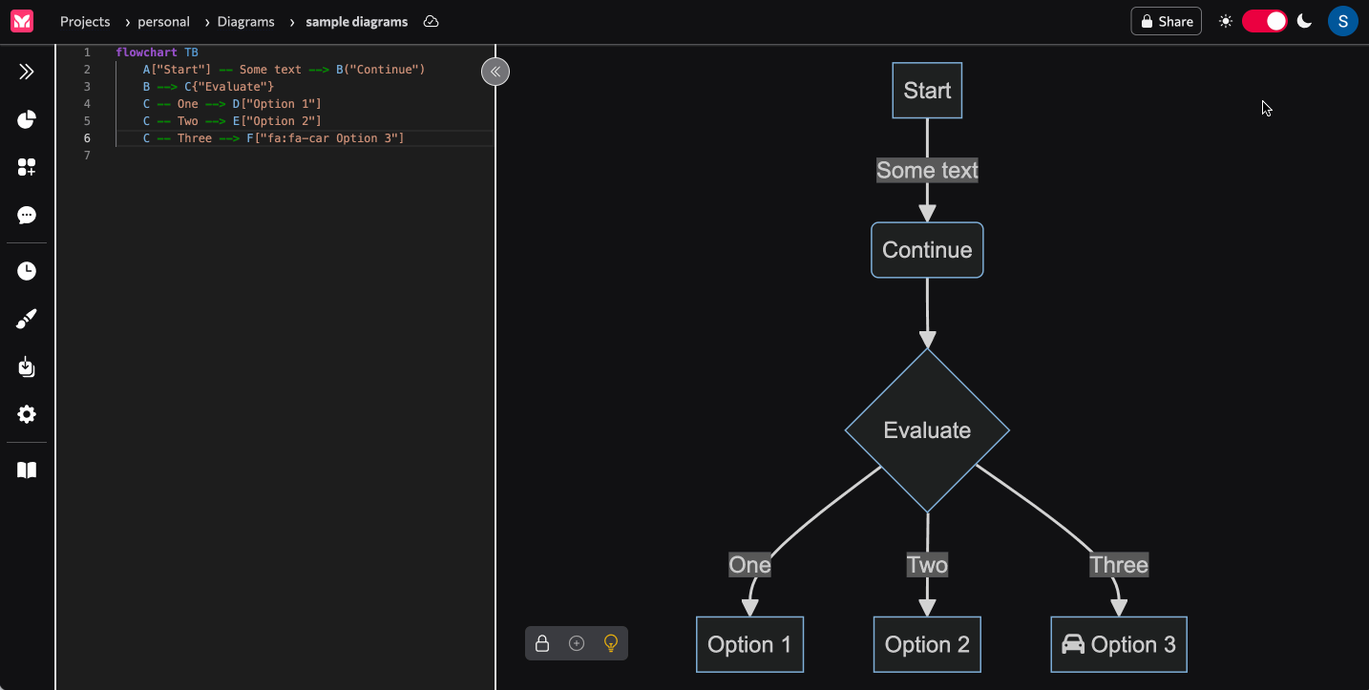Open the export options icon

point(26,366)
